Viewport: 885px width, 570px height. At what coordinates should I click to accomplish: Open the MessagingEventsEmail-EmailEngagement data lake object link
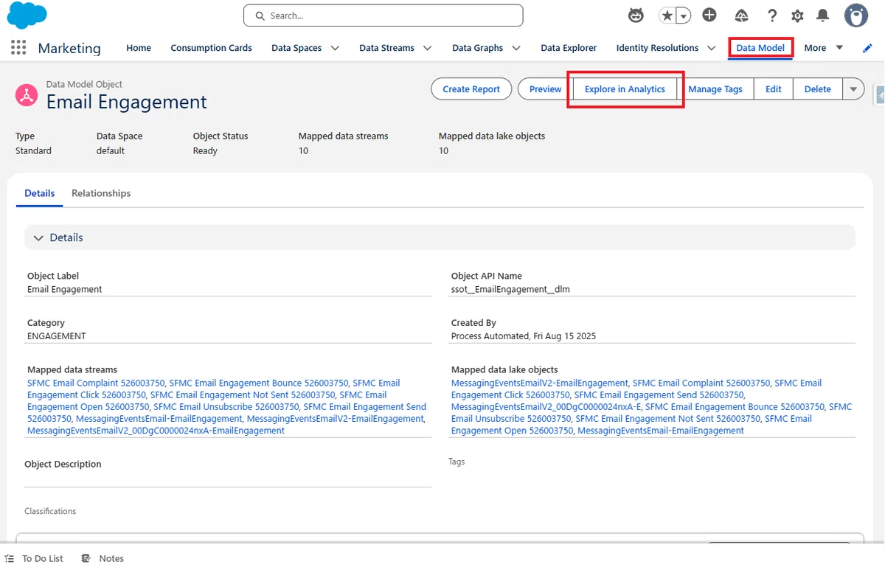point(661,430)
